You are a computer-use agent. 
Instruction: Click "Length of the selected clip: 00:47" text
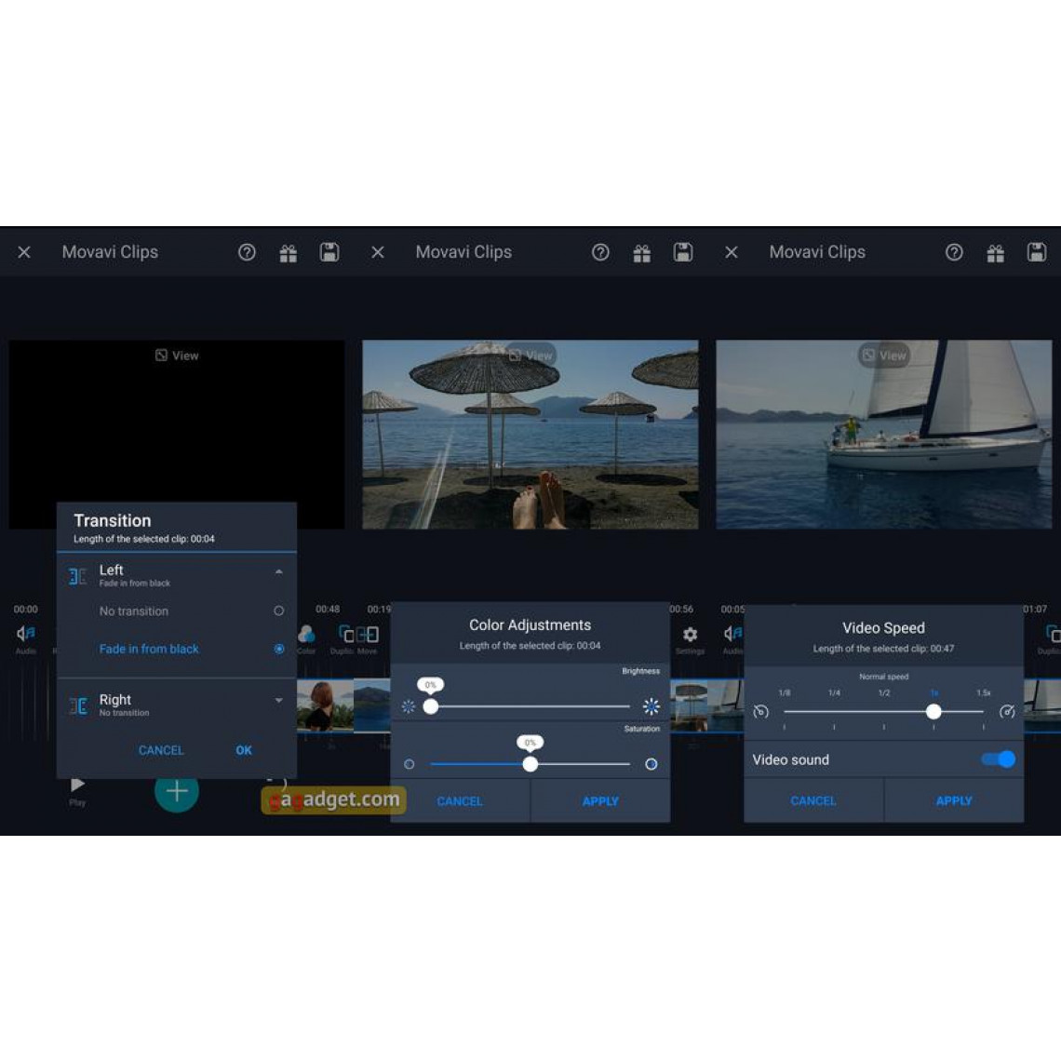click(884, 649)
